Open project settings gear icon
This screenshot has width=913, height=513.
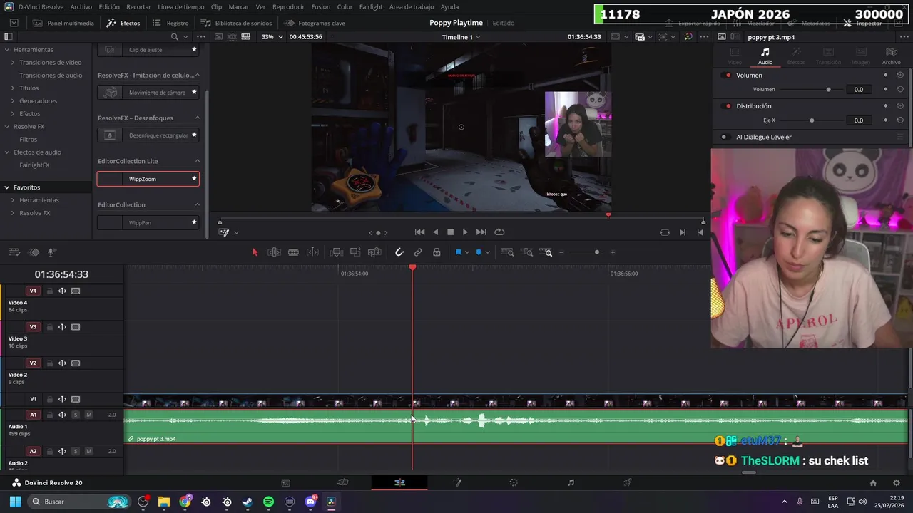[x=897, y=483]
